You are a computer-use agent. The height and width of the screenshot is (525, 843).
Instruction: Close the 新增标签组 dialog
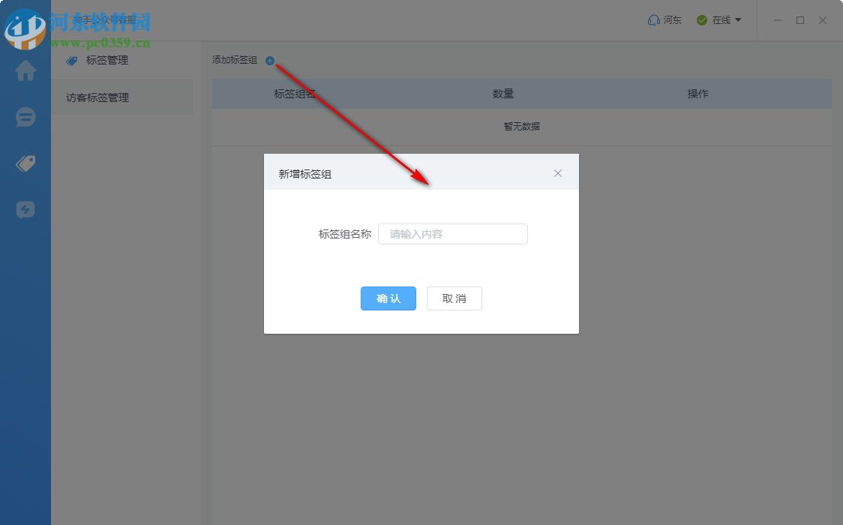coord(558,173)
